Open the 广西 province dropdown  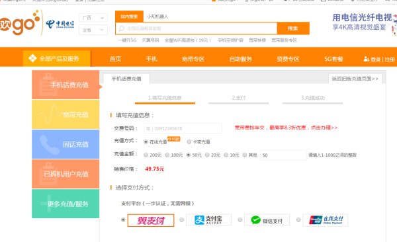click(93, 18)
